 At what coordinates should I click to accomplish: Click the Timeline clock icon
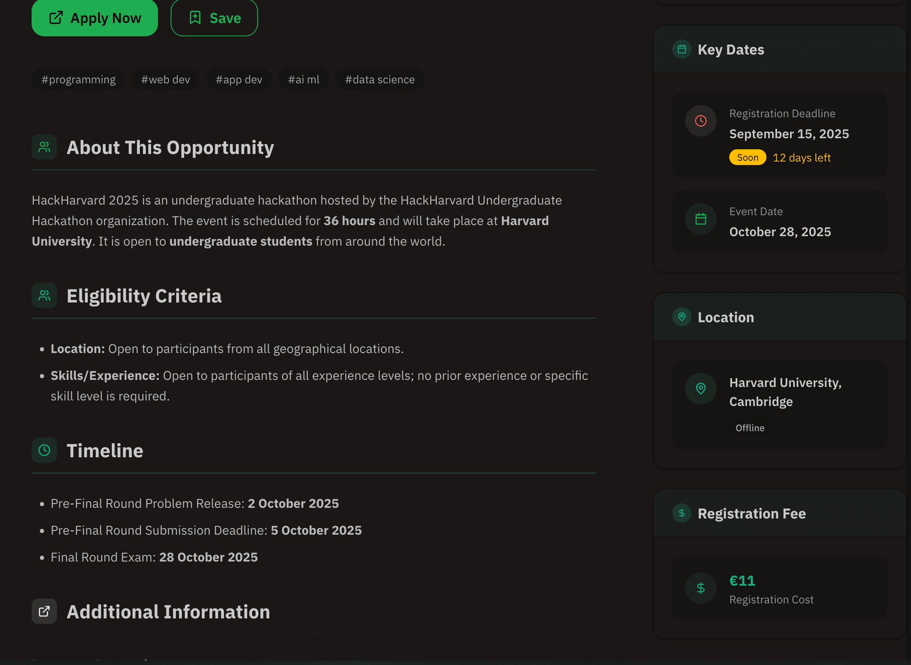click(x=44, y=450)
